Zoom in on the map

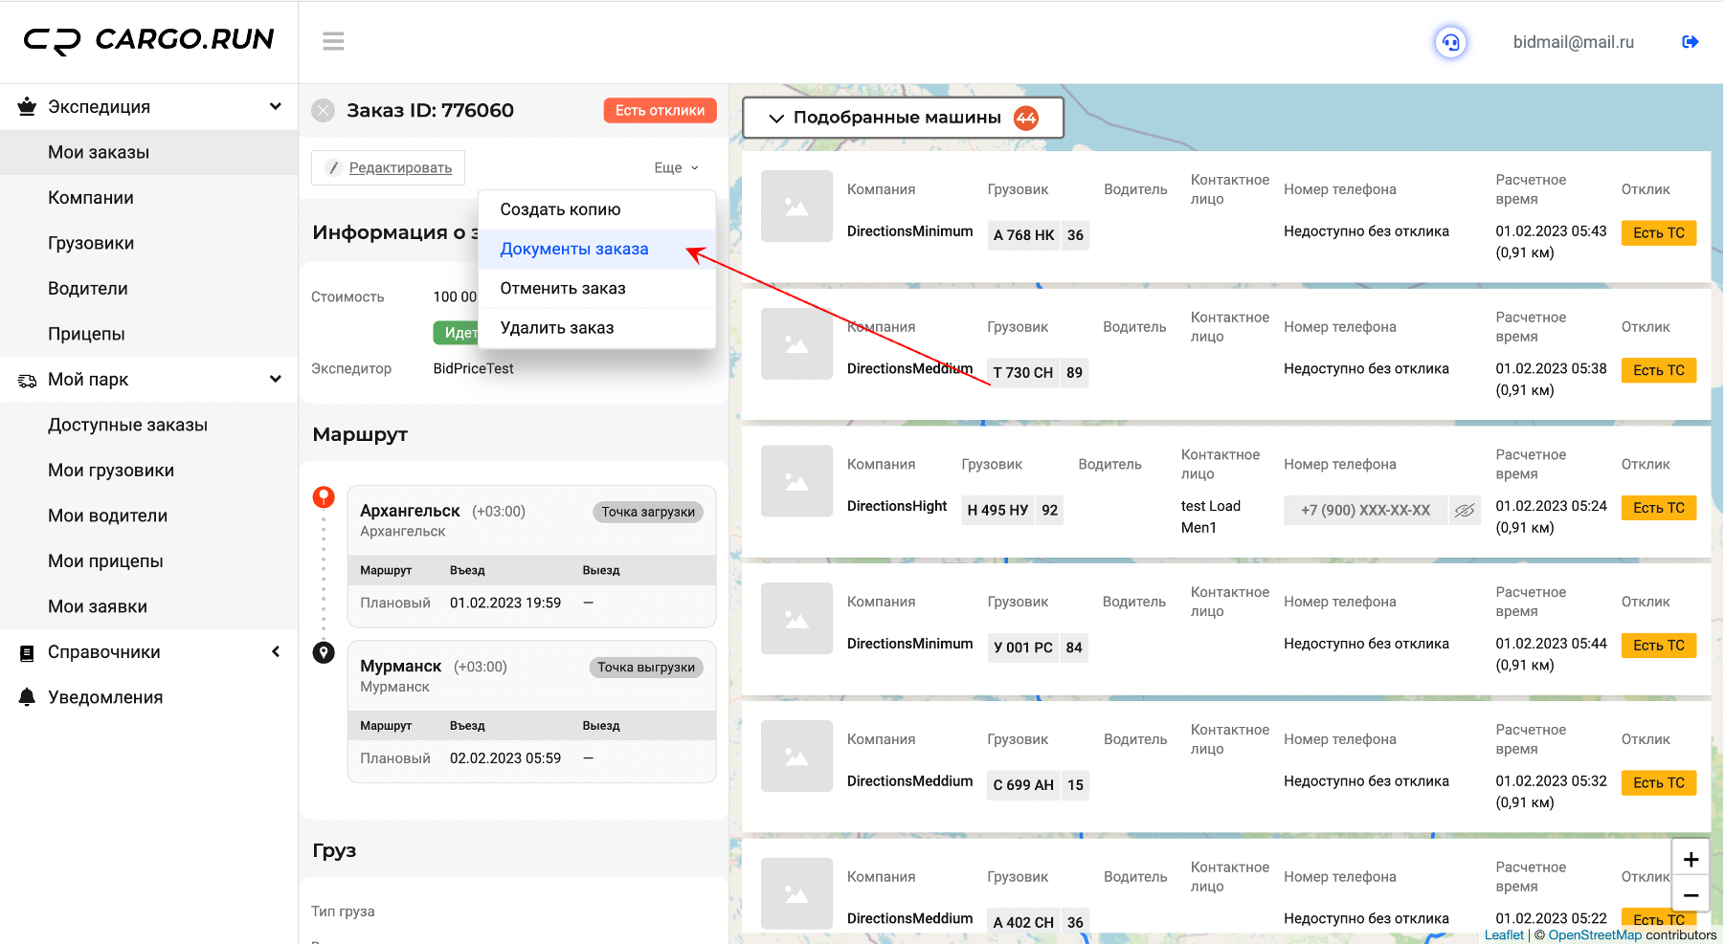click(x=1691, y=859)
